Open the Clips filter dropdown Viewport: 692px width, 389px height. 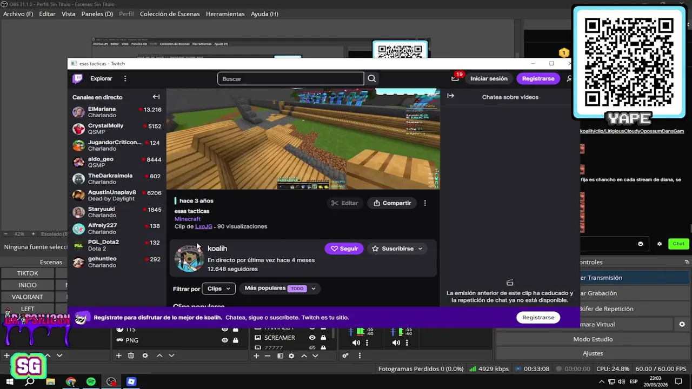[x=218, y=289]
